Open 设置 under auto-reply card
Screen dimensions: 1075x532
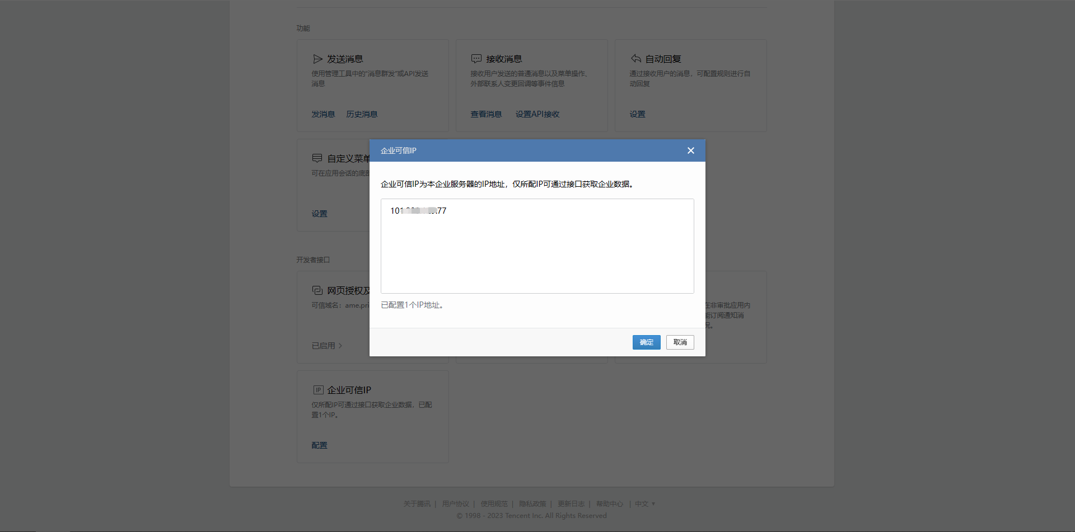pos(637,114)
